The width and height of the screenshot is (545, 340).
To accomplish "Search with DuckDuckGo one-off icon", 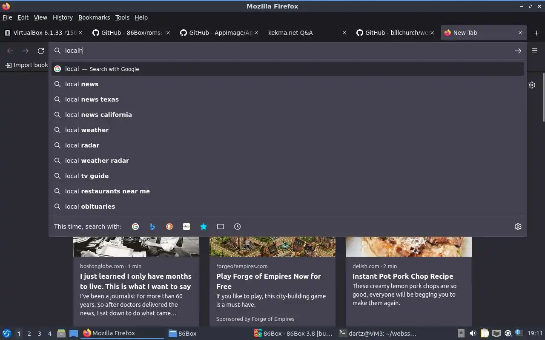I will pos(169,227).
